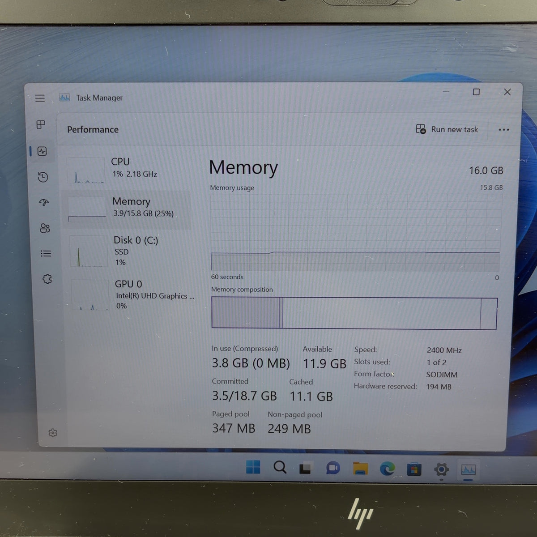This screenshot has width=537, height=537.
Task: Open the App history page icon
Action: (x=43, y=177)
